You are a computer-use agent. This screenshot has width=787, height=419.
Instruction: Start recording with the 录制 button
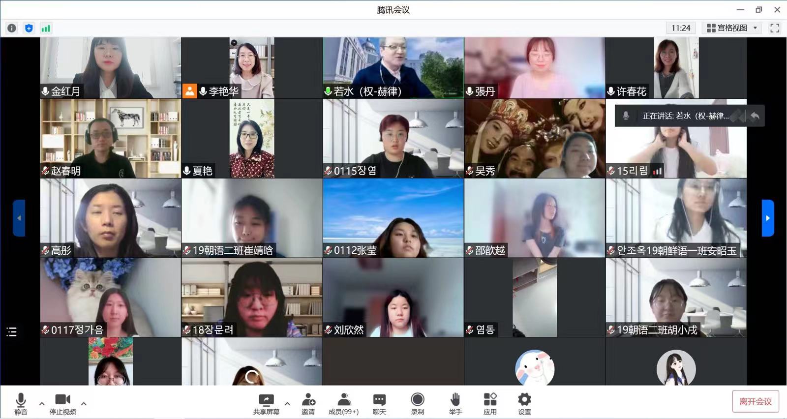point(417,403)
